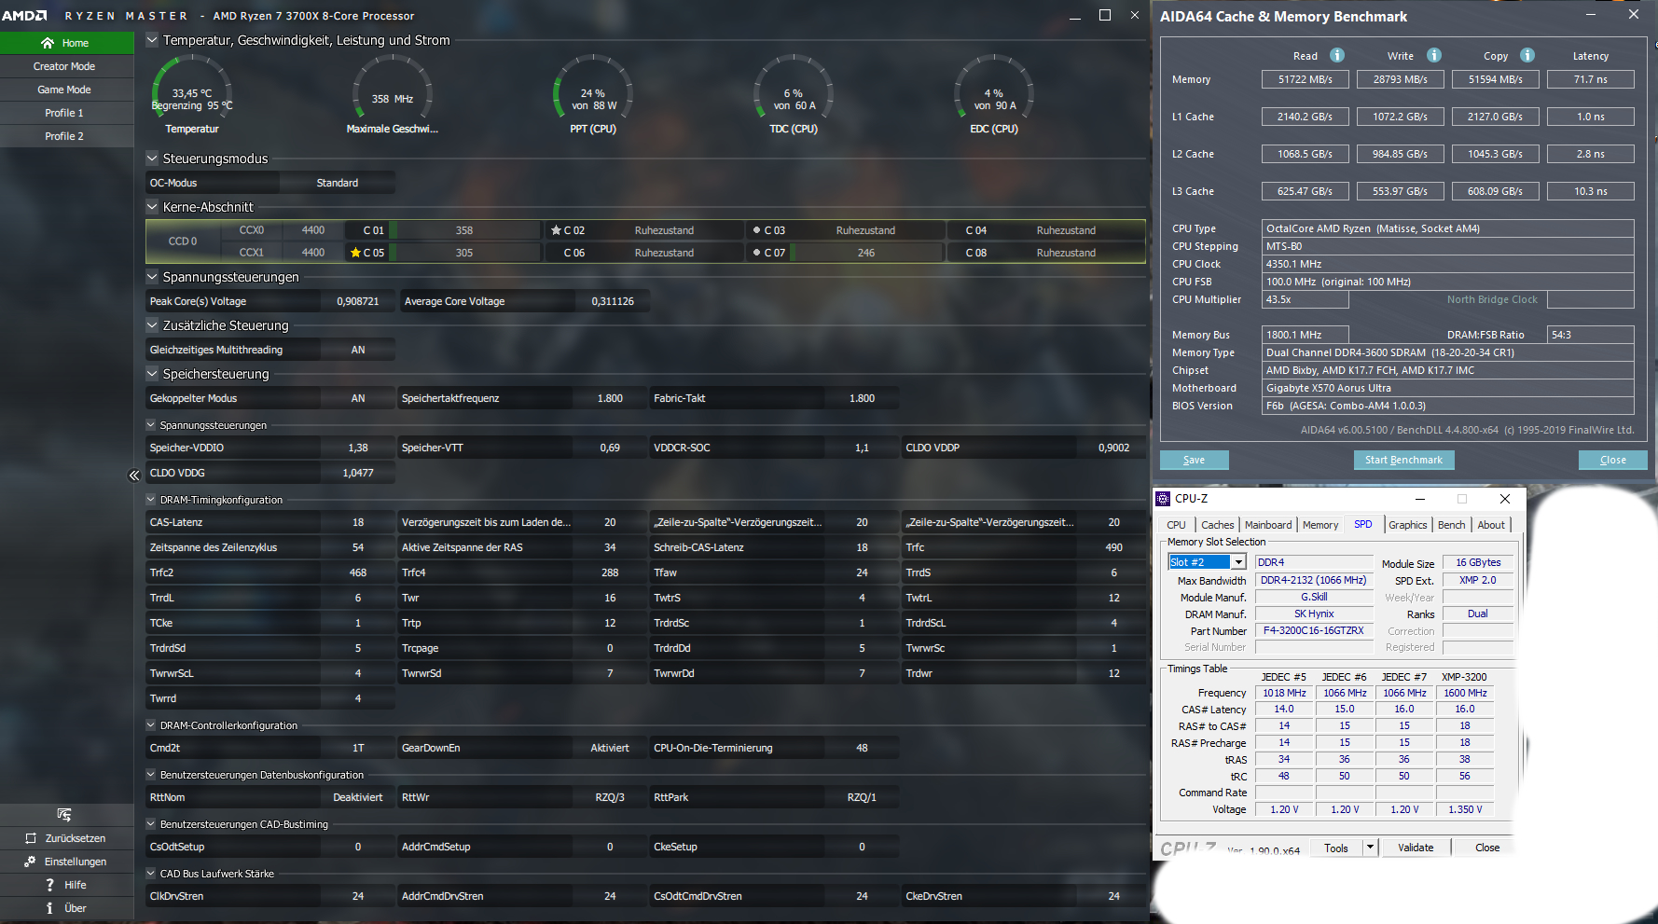Click the L3 Cache Read value 625.47 GB/s

(1306, 191)
